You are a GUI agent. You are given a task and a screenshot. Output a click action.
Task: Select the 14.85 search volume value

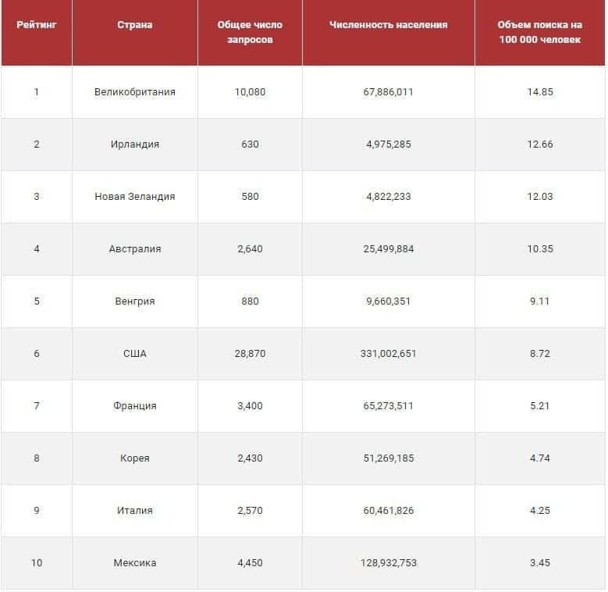[x=540, y=92]
